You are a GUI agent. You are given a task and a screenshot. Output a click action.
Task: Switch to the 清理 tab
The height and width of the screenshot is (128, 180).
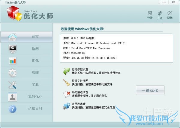pyautogui.click(x=35, y=72)
